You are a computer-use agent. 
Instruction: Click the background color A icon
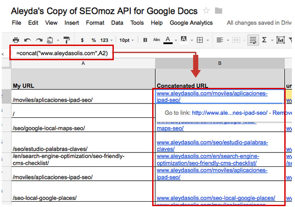pos(183,40)
